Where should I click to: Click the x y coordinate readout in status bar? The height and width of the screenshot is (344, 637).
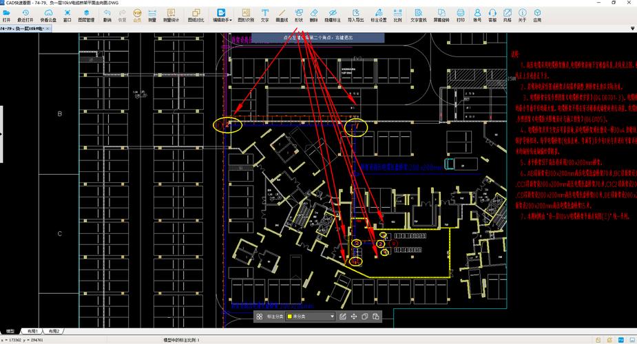22,340
